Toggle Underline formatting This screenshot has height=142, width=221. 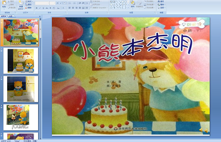tap(43, 8)
